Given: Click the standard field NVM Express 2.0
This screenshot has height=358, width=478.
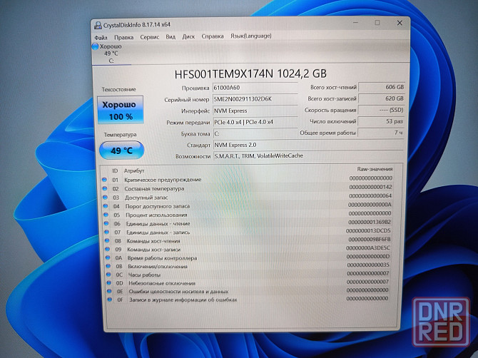Looking at the screenshot, I should point(308,145).
